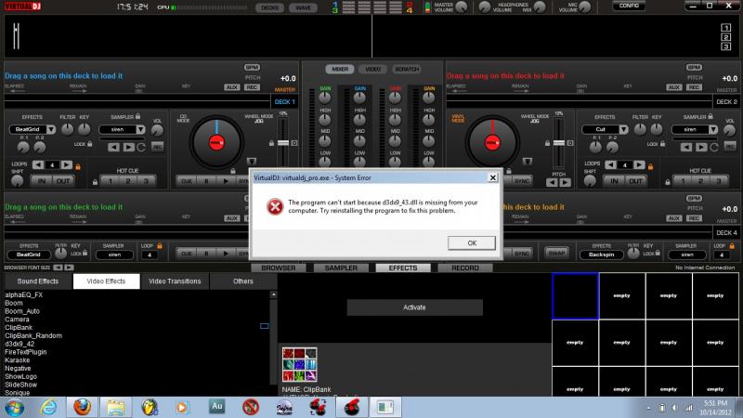Image resolution: width=743 pixels, height=418 pixels.
Task: Pause Deck 1 playback
Action: tap(206, 181)
